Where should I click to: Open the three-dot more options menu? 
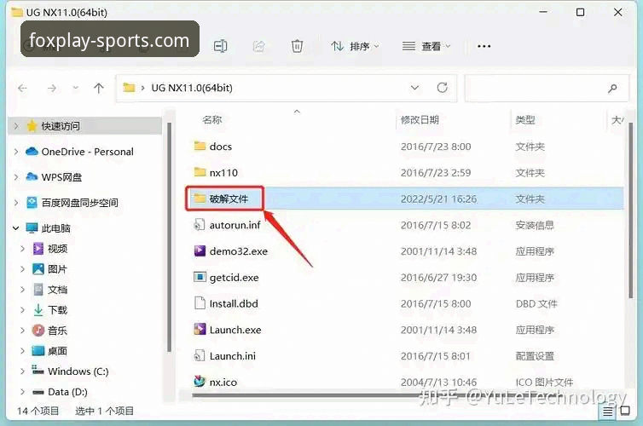tap(484, 46)
